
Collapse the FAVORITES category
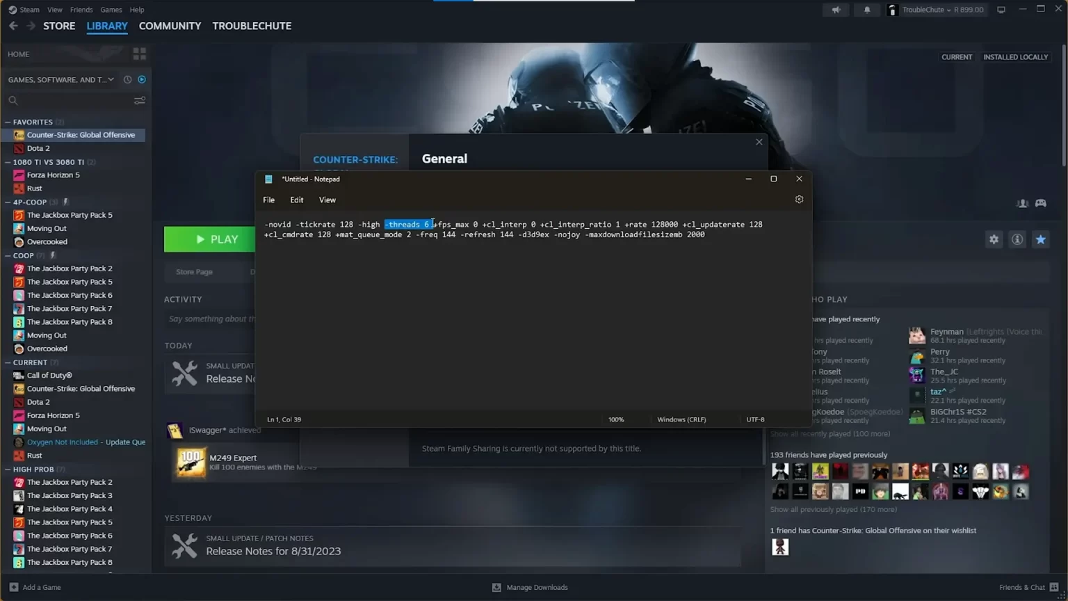point(8,122)
